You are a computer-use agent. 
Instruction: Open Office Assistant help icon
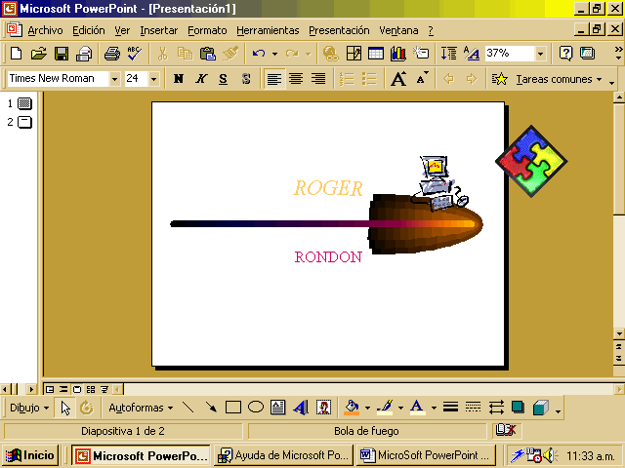pos(565,54)
